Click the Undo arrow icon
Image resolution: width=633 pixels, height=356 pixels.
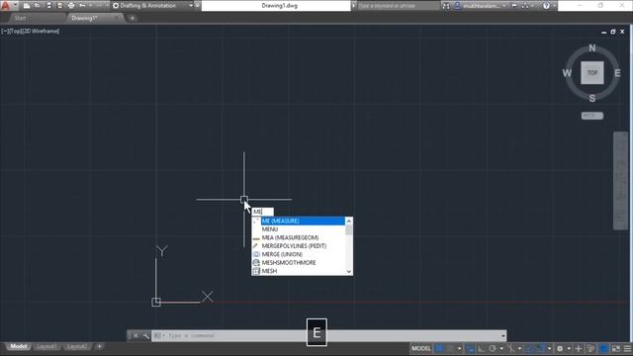pos(82,6)
